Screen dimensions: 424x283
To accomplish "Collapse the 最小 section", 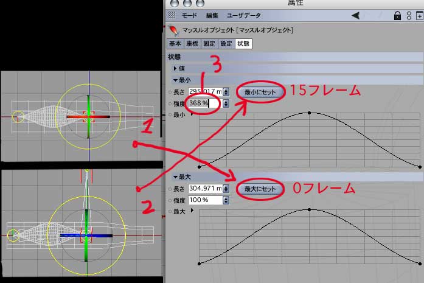I will tap(175, 80).
